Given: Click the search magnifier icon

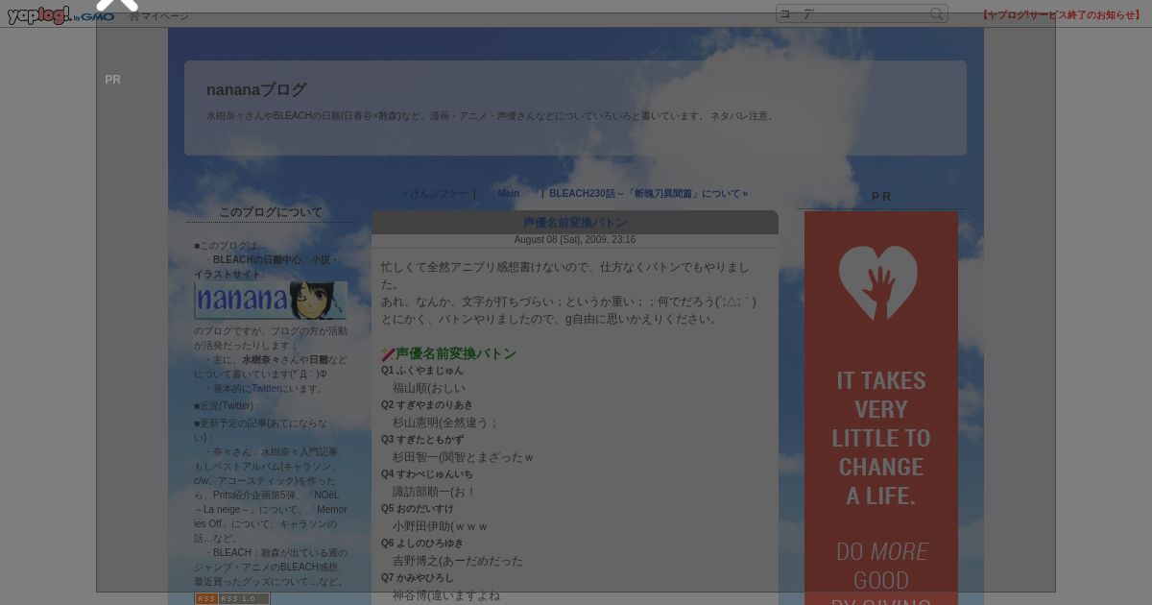Looking at the screenshot, I should pyautogui.click(x=937, y=13).
